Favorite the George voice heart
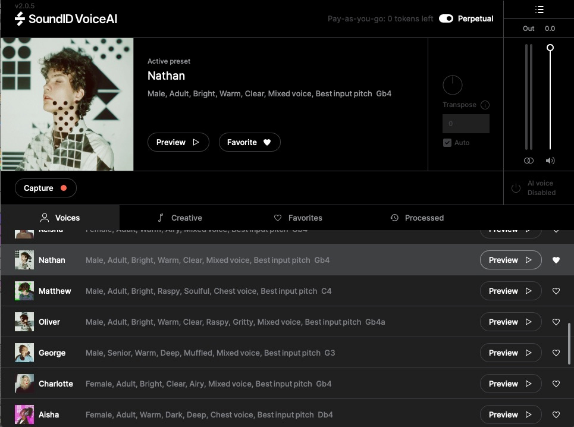The height and width of the screenshot is (427, 574). point(556,353)
